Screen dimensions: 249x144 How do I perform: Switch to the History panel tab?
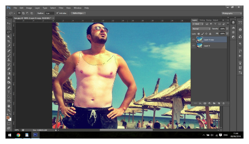tap(202, 20)
